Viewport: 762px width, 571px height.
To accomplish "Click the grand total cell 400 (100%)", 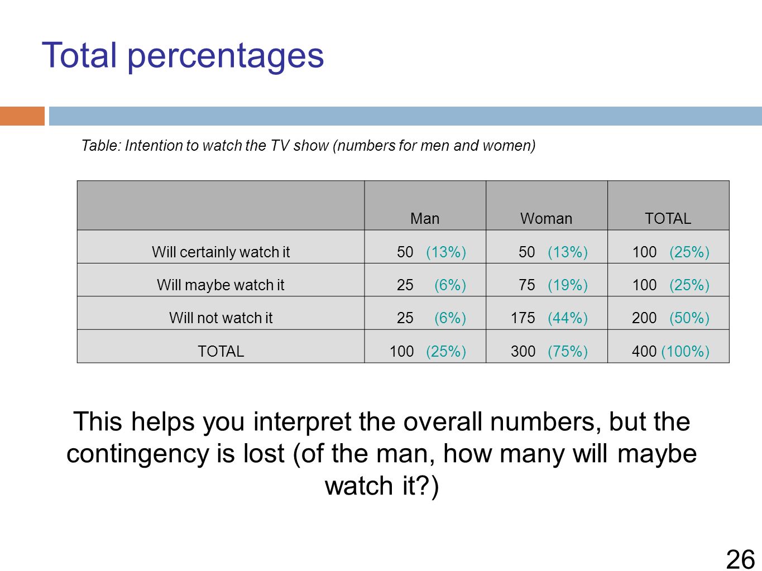I will coord(668,346).
